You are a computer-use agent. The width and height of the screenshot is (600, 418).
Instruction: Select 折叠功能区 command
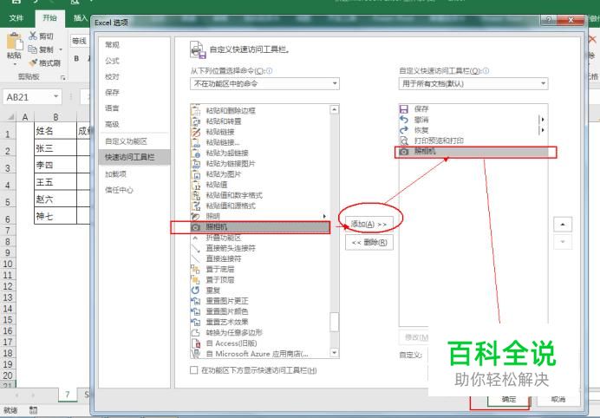point(260,238)
